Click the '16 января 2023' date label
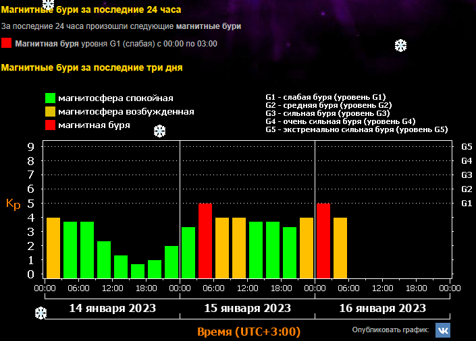476x341 pixels. click(x=383, y=308)
